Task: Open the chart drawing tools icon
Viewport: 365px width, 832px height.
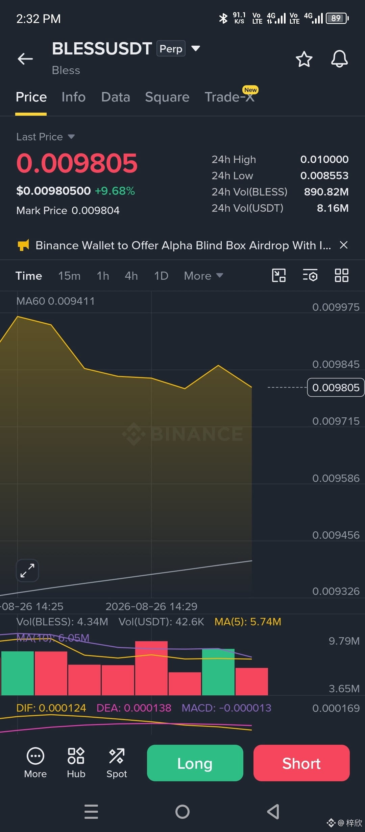Action: [279, 275]
